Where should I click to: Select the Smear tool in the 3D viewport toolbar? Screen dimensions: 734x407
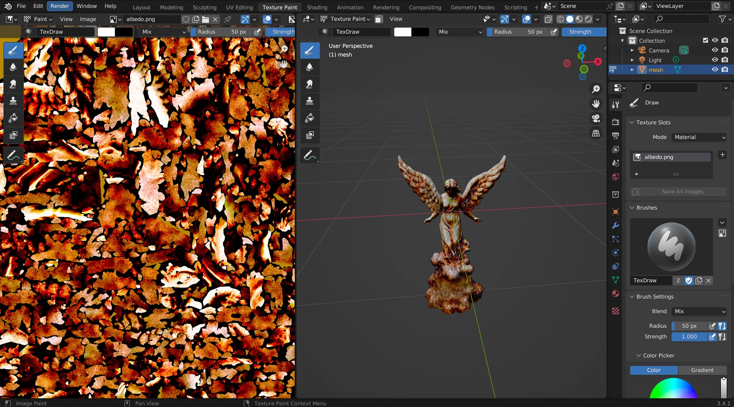tap(310, 84)
